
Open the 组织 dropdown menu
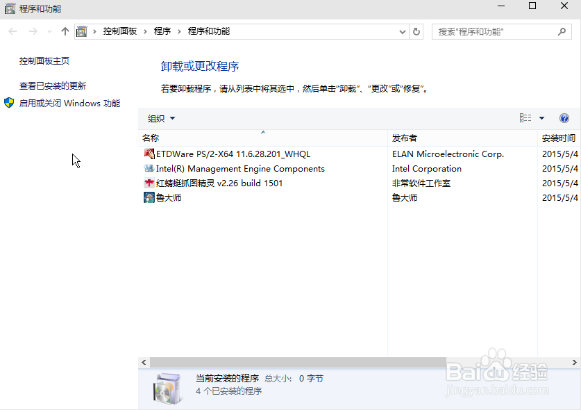[x=161, y=118]
